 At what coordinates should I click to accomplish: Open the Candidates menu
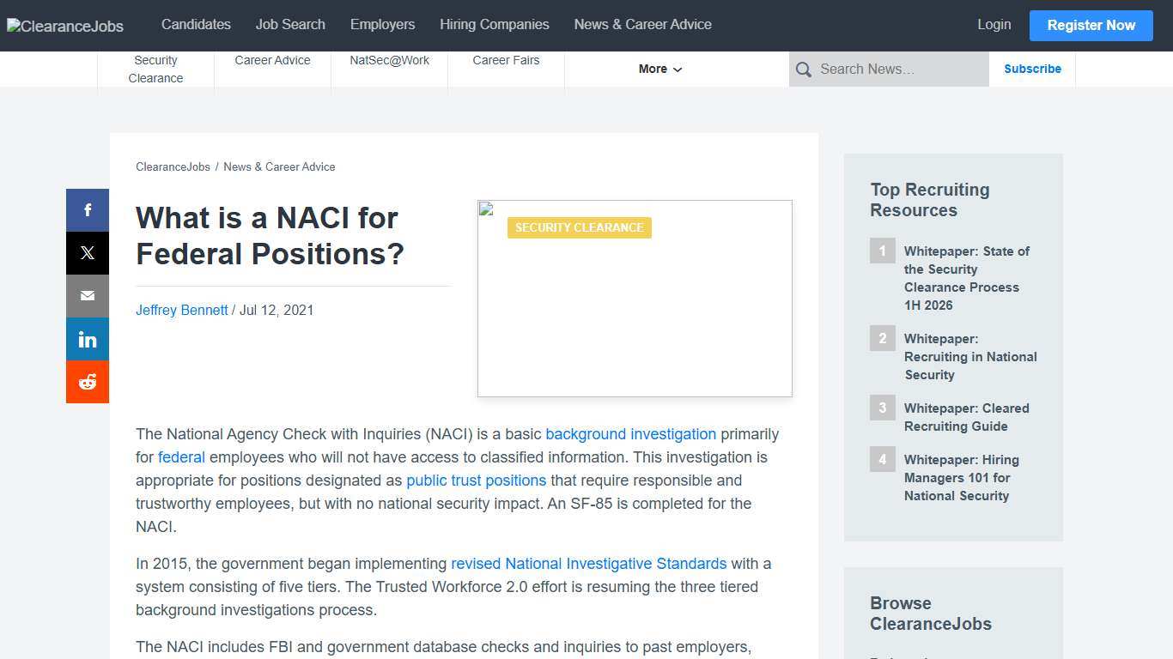196,25
